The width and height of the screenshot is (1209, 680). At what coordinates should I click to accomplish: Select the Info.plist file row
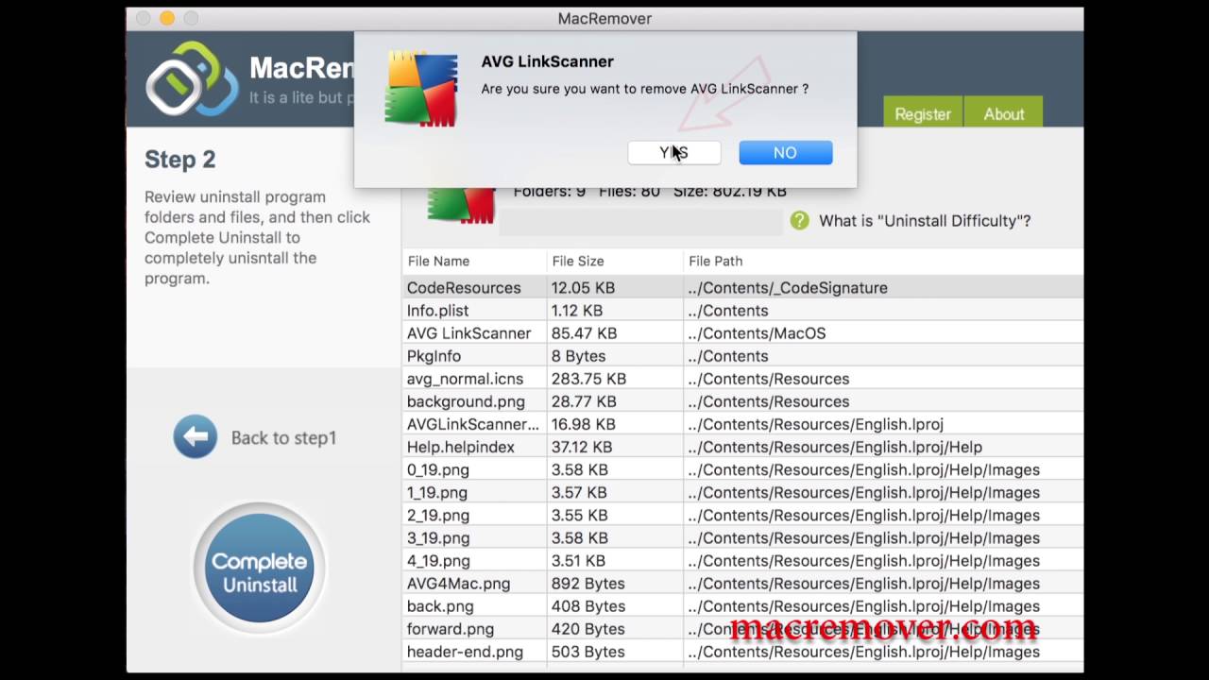742,311
